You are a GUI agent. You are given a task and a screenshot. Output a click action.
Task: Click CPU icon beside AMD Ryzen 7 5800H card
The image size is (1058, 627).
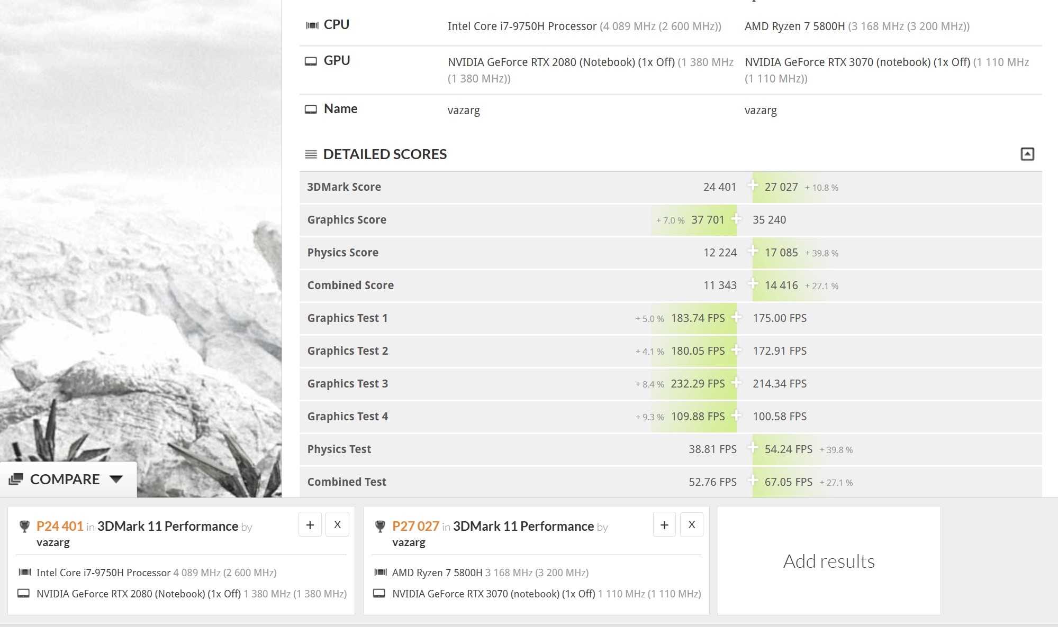(x=381, y=572)
